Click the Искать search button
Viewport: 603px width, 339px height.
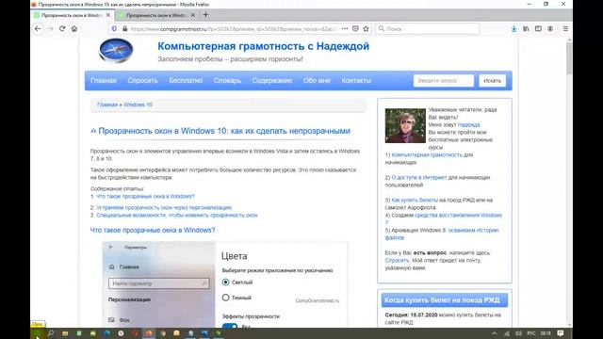[492, 81]
